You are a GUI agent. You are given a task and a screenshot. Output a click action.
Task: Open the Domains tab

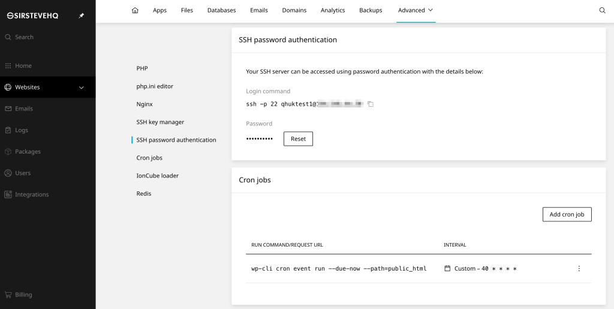tap(294, 10)
